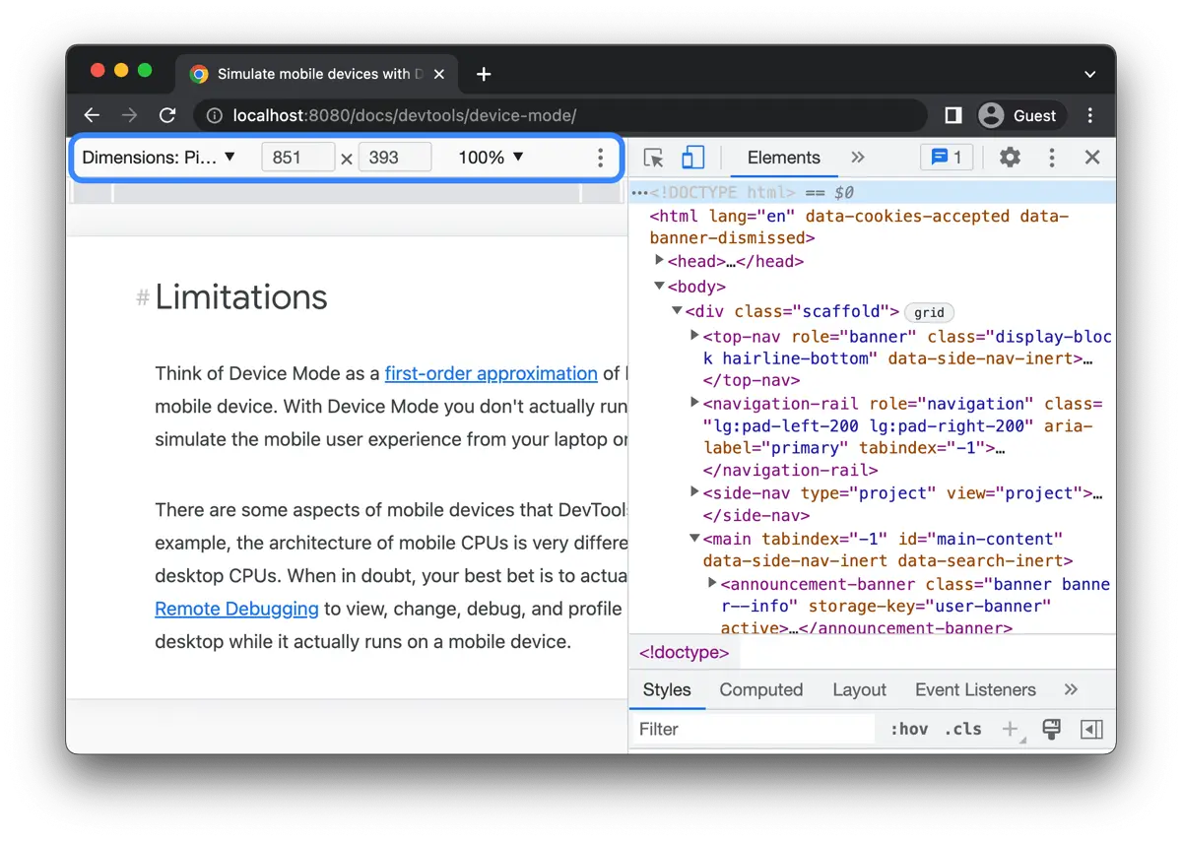Collapse the div class scaffold node

[678, 311]
